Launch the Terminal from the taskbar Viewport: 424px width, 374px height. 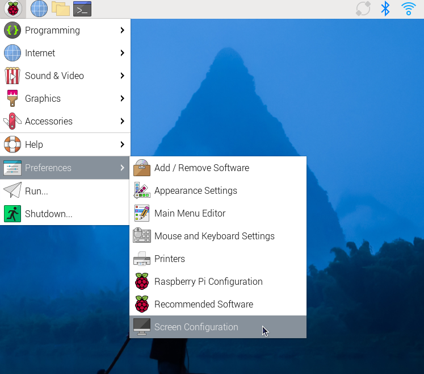click(82, 9)
